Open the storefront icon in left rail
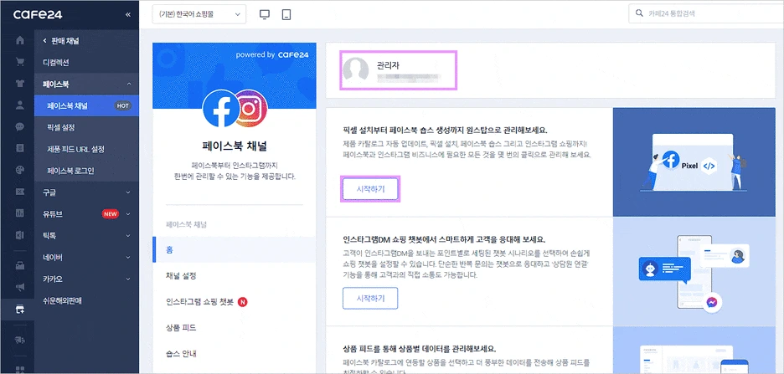This screenshot has width=784, height=374. (20, 265)
